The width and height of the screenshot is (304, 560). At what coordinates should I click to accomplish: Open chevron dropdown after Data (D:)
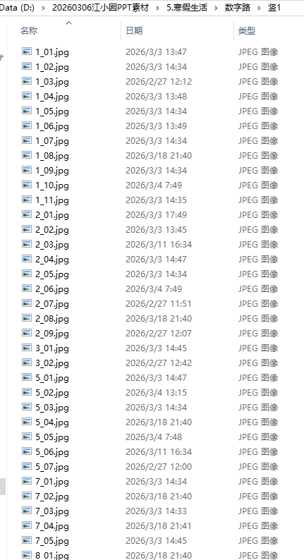coord(43,8)
